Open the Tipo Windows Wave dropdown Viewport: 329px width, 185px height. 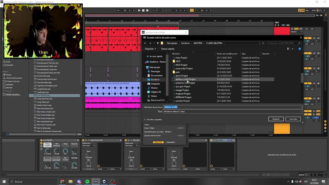point(233,112)
